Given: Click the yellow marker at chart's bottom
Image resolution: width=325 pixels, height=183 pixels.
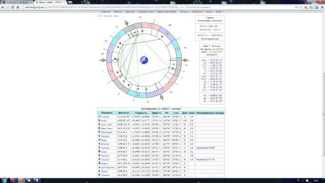Looking at the screenshot, I should pos(161,97).
